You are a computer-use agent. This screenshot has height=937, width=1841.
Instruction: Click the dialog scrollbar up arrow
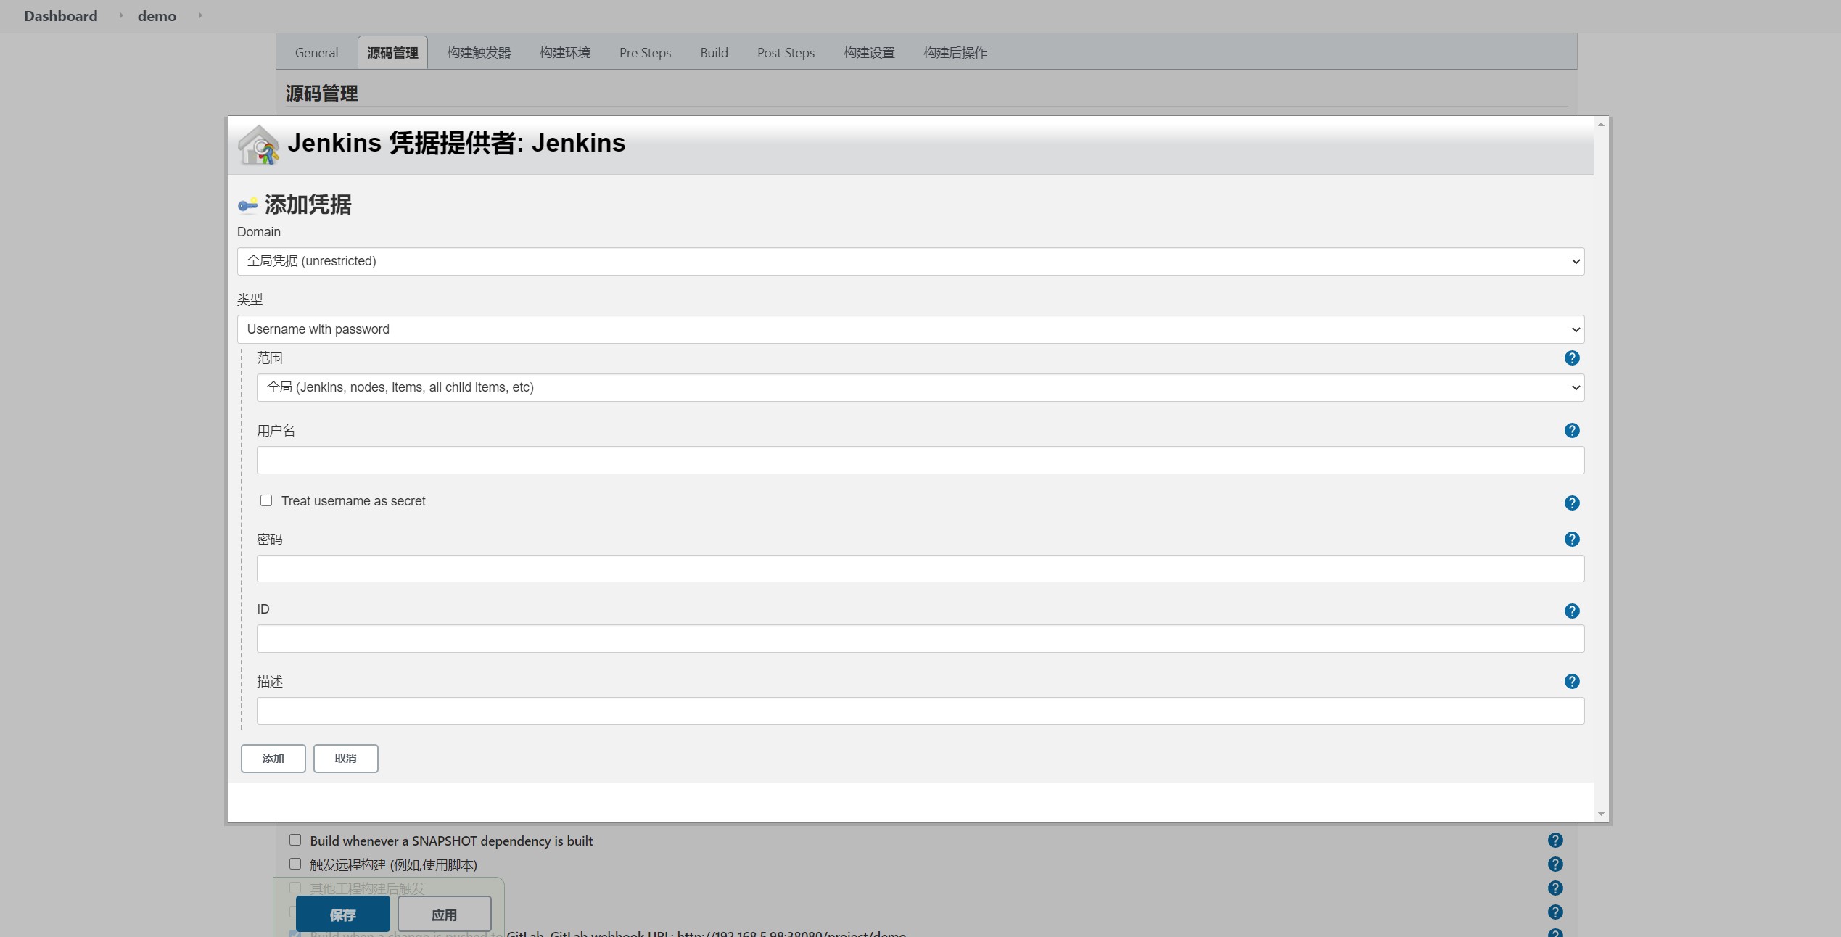point(1601,125)
